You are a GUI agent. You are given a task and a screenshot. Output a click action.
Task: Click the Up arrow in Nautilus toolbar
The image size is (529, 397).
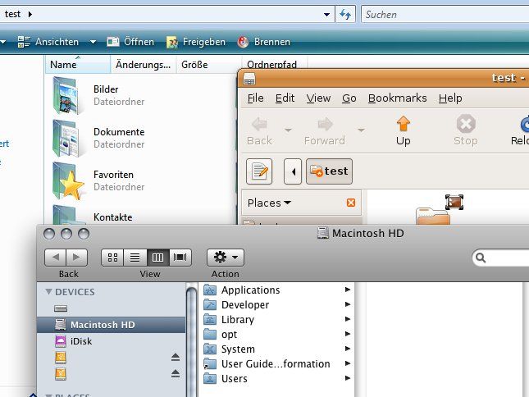coord(403,130)
